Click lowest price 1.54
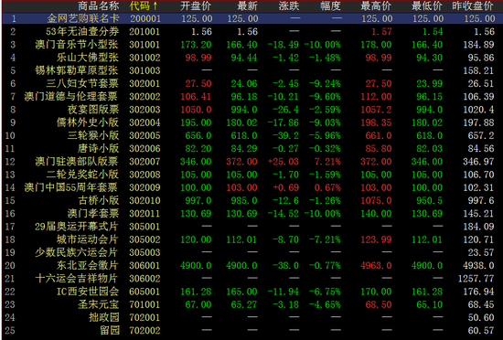This screenshot has height=340, width=503. click(x=433, y=31)
